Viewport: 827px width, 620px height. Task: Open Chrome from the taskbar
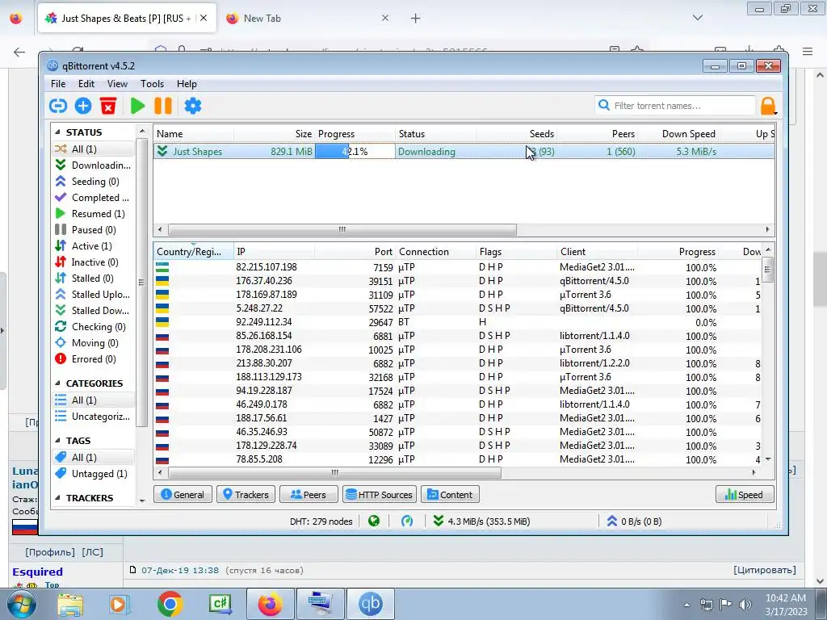(x=170, y=604)
